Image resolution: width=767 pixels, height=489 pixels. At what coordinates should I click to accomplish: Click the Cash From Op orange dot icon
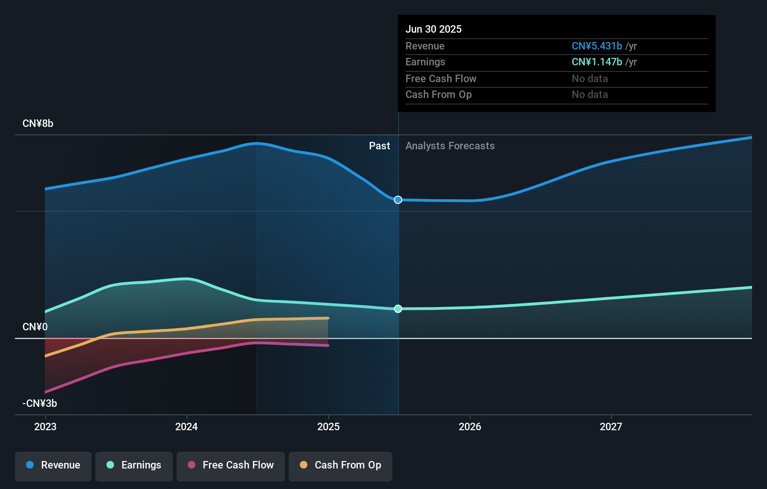(x=304, y=465)
